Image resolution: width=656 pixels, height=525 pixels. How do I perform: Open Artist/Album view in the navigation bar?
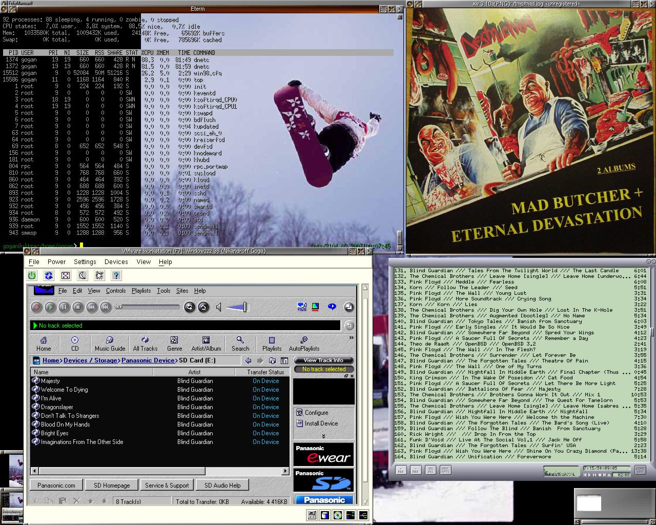click(x=206, y=344)
